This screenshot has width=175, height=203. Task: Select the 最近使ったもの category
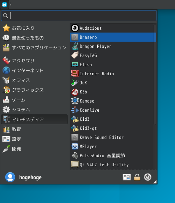coord(34,38)
